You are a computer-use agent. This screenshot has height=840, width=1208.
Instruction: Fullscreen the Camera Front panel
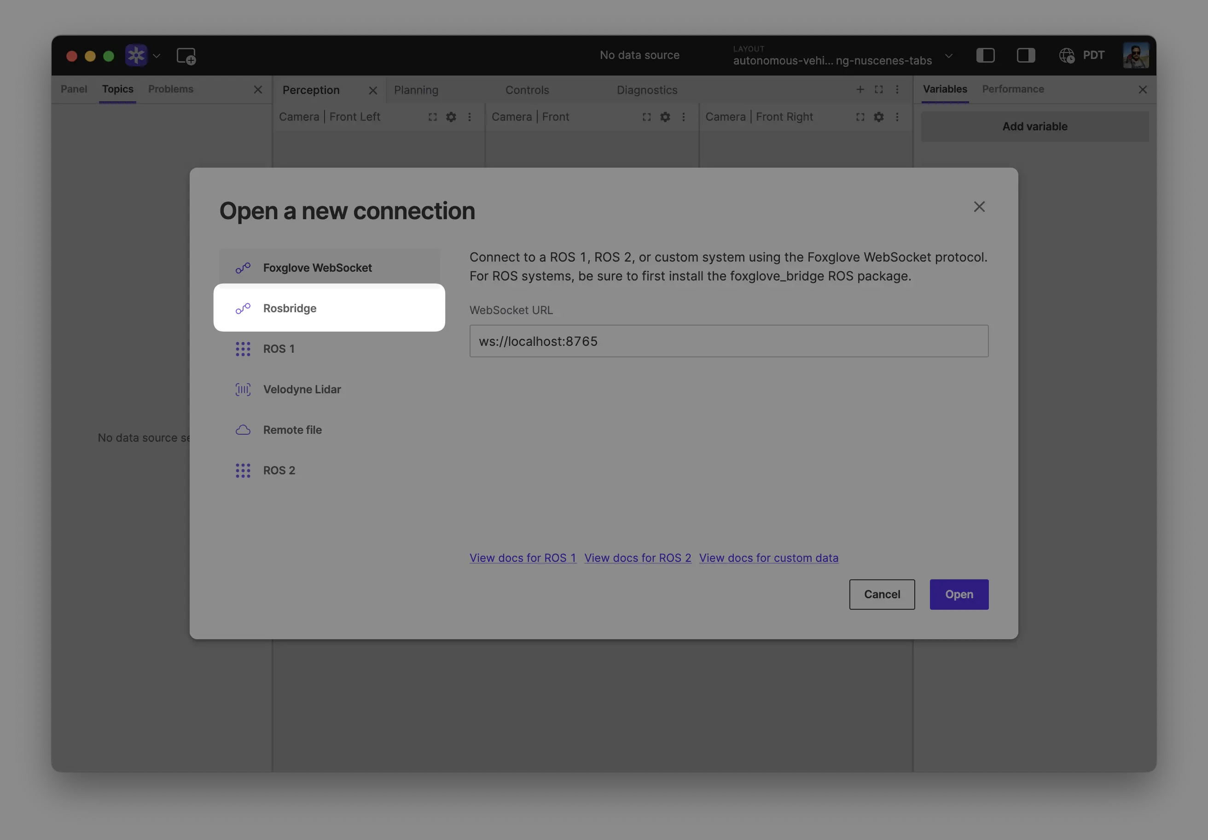click(647, 117)
